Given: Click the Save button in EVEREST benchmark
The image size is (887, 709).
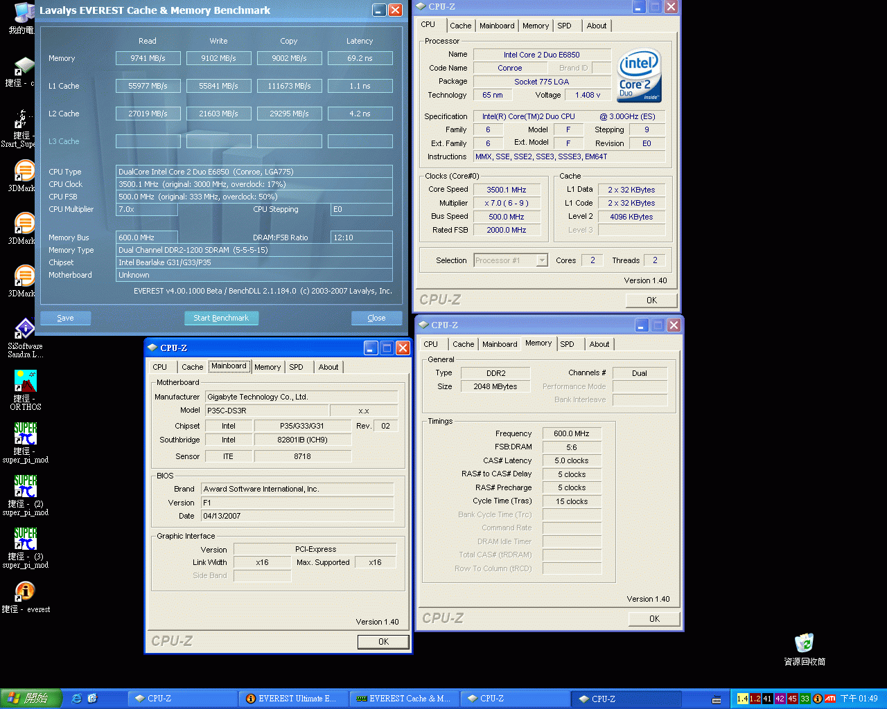Looking at the screenshot, I should [65, 318].
